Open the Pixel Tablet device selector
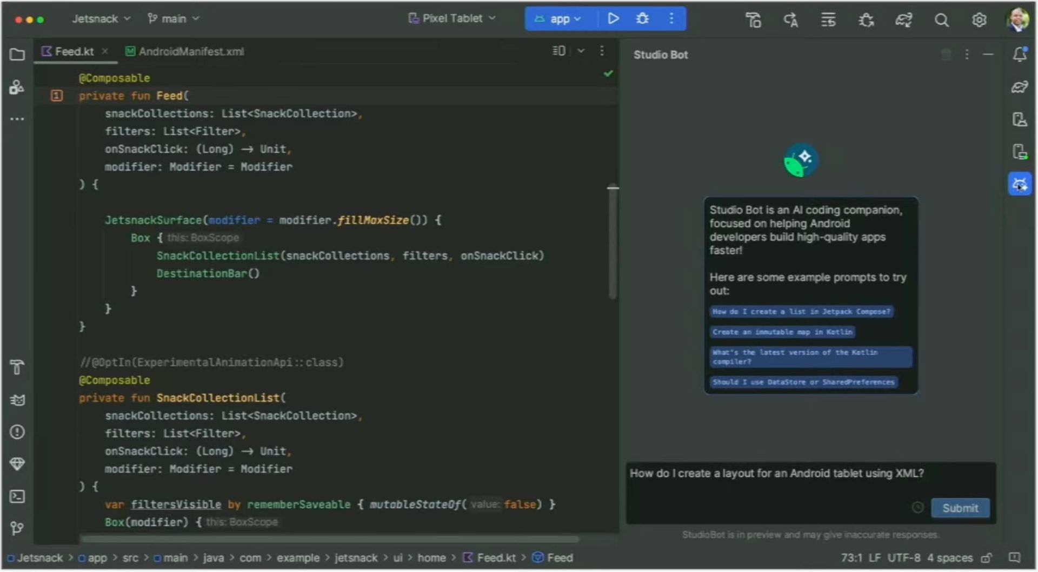The height and width of the screenshot is (572, 1038). 453,18
